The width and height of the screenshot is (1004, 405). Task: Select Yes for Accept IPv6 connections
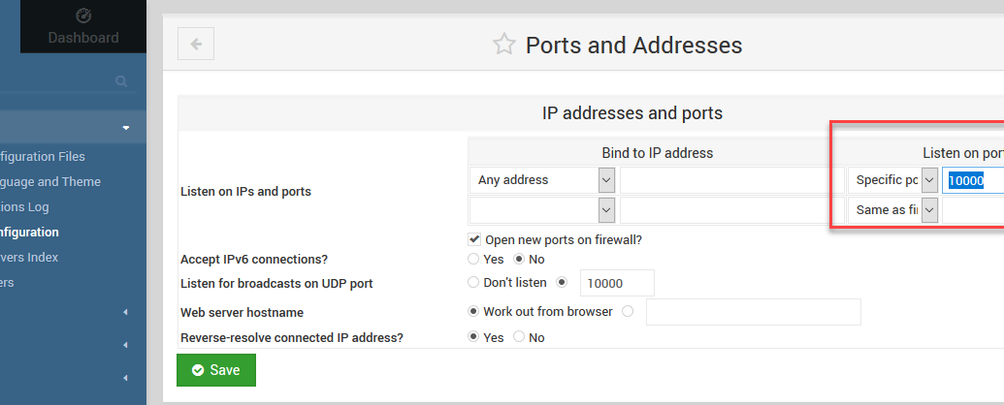coord(473,260)
